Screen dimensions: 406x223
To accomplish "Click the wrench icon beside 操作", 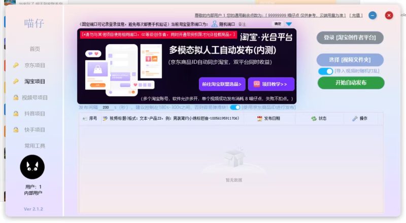I will 355,119.
